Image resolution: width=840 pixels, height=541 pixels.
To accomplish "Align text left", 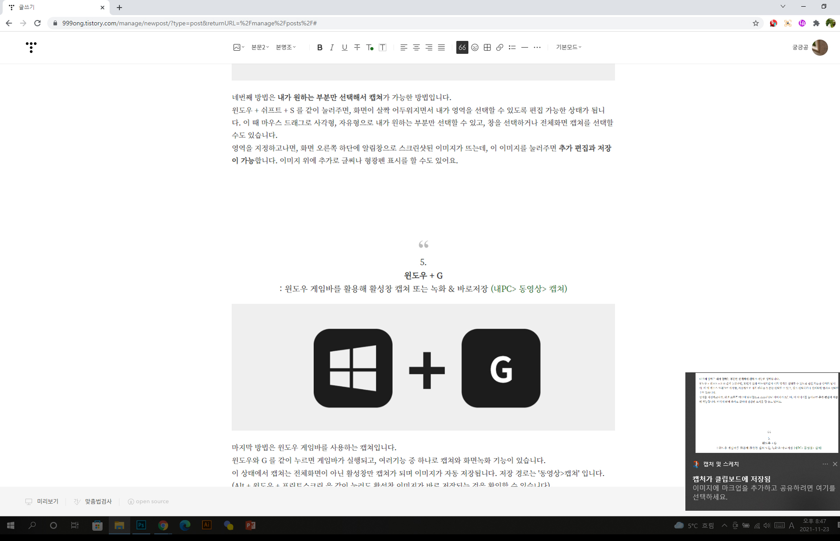I will click(404, 47).
